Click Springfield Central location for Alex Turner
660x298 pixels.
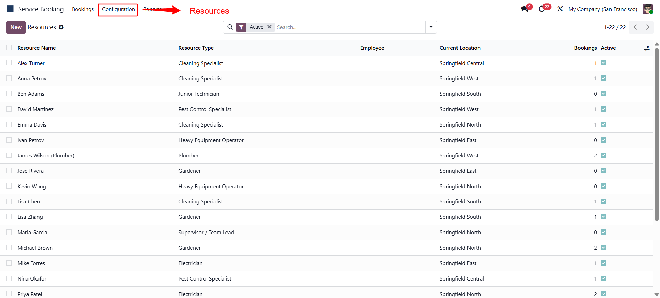(462, 63)
